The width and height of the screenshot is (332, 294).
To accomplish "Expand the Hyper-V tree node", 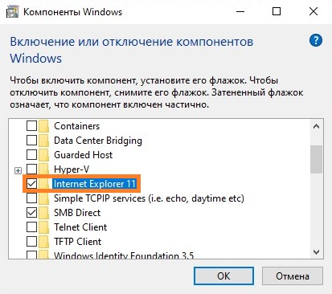I will 18,170.
